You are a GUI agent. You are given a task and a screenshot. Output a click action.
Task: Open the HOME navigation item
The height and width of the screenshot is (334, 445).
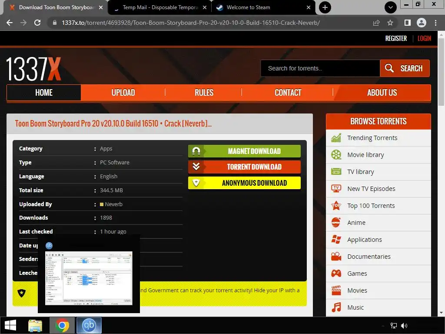[x=44, y=93]
